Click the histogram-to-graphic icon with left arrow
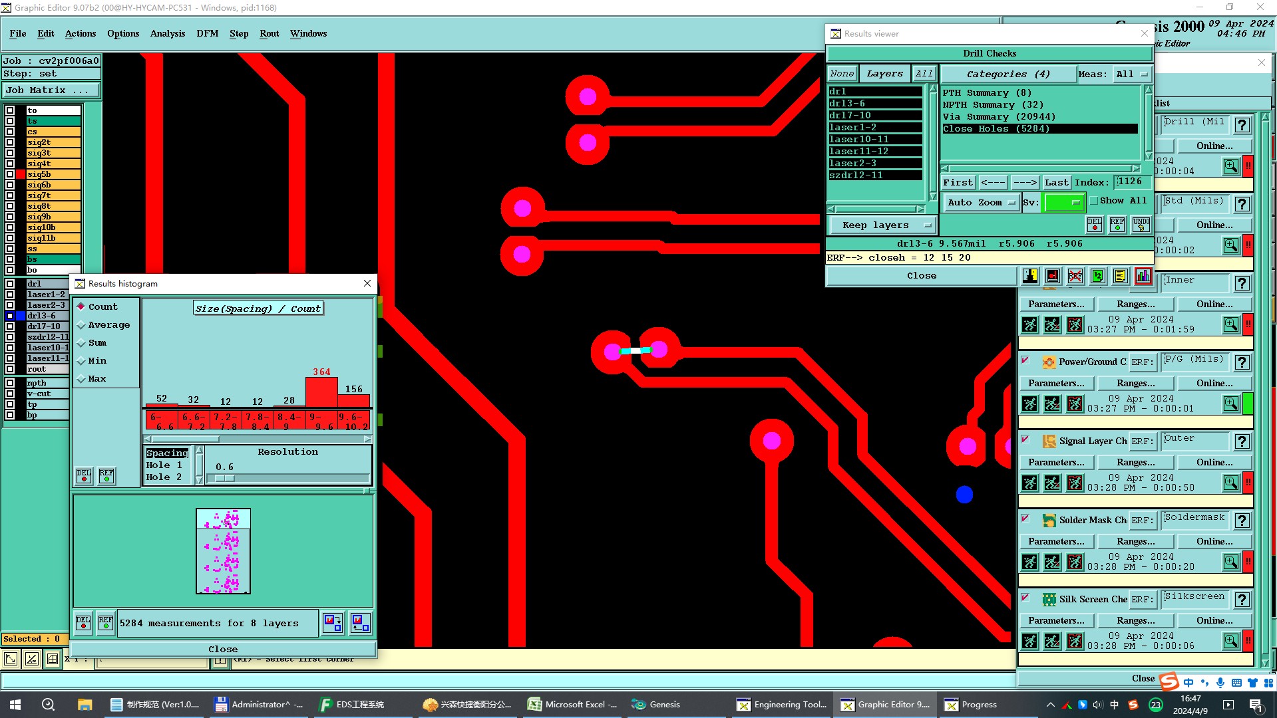This screenshot has width=1277, height=718. (x=361, y=623)
